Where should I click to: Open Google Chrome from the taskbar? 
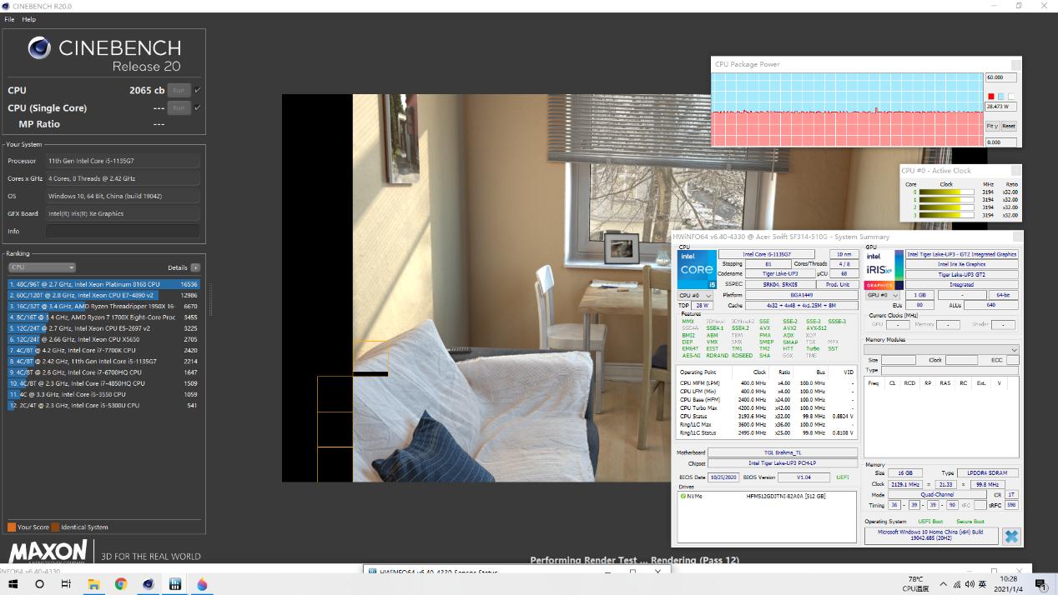click(x=120, y=585)
